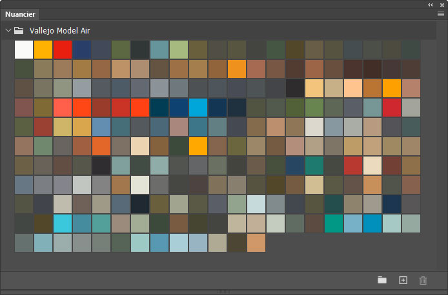Screen dimensions: 448x295
Task: Pick the bright cyan swatch in second-to-last row
Action: click(x=63, y=224)
